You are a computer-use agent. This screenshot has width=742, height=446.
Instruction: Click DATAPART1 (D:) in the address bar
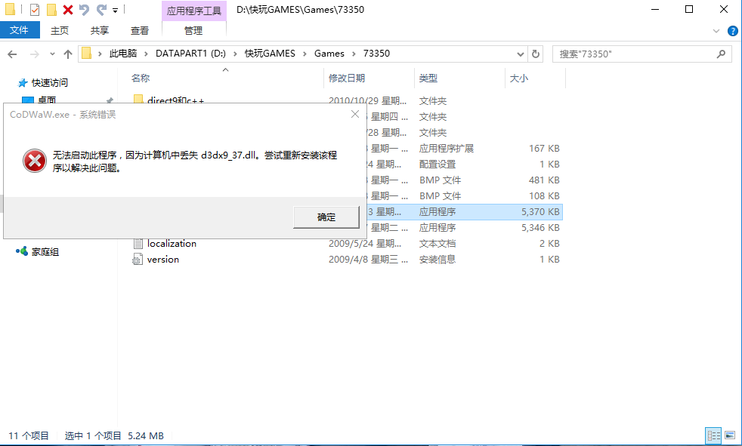click(190, 54)
